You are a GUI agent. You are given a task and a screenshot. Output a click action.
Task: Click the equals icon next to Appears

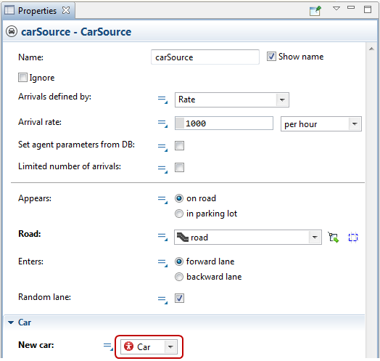click(x=162, y=200)
